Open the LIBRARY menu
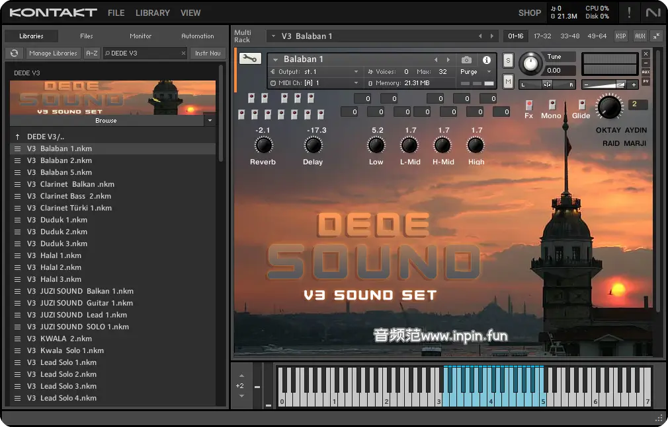The height and width of the screenshot is (427, 668). coord(152,13)
